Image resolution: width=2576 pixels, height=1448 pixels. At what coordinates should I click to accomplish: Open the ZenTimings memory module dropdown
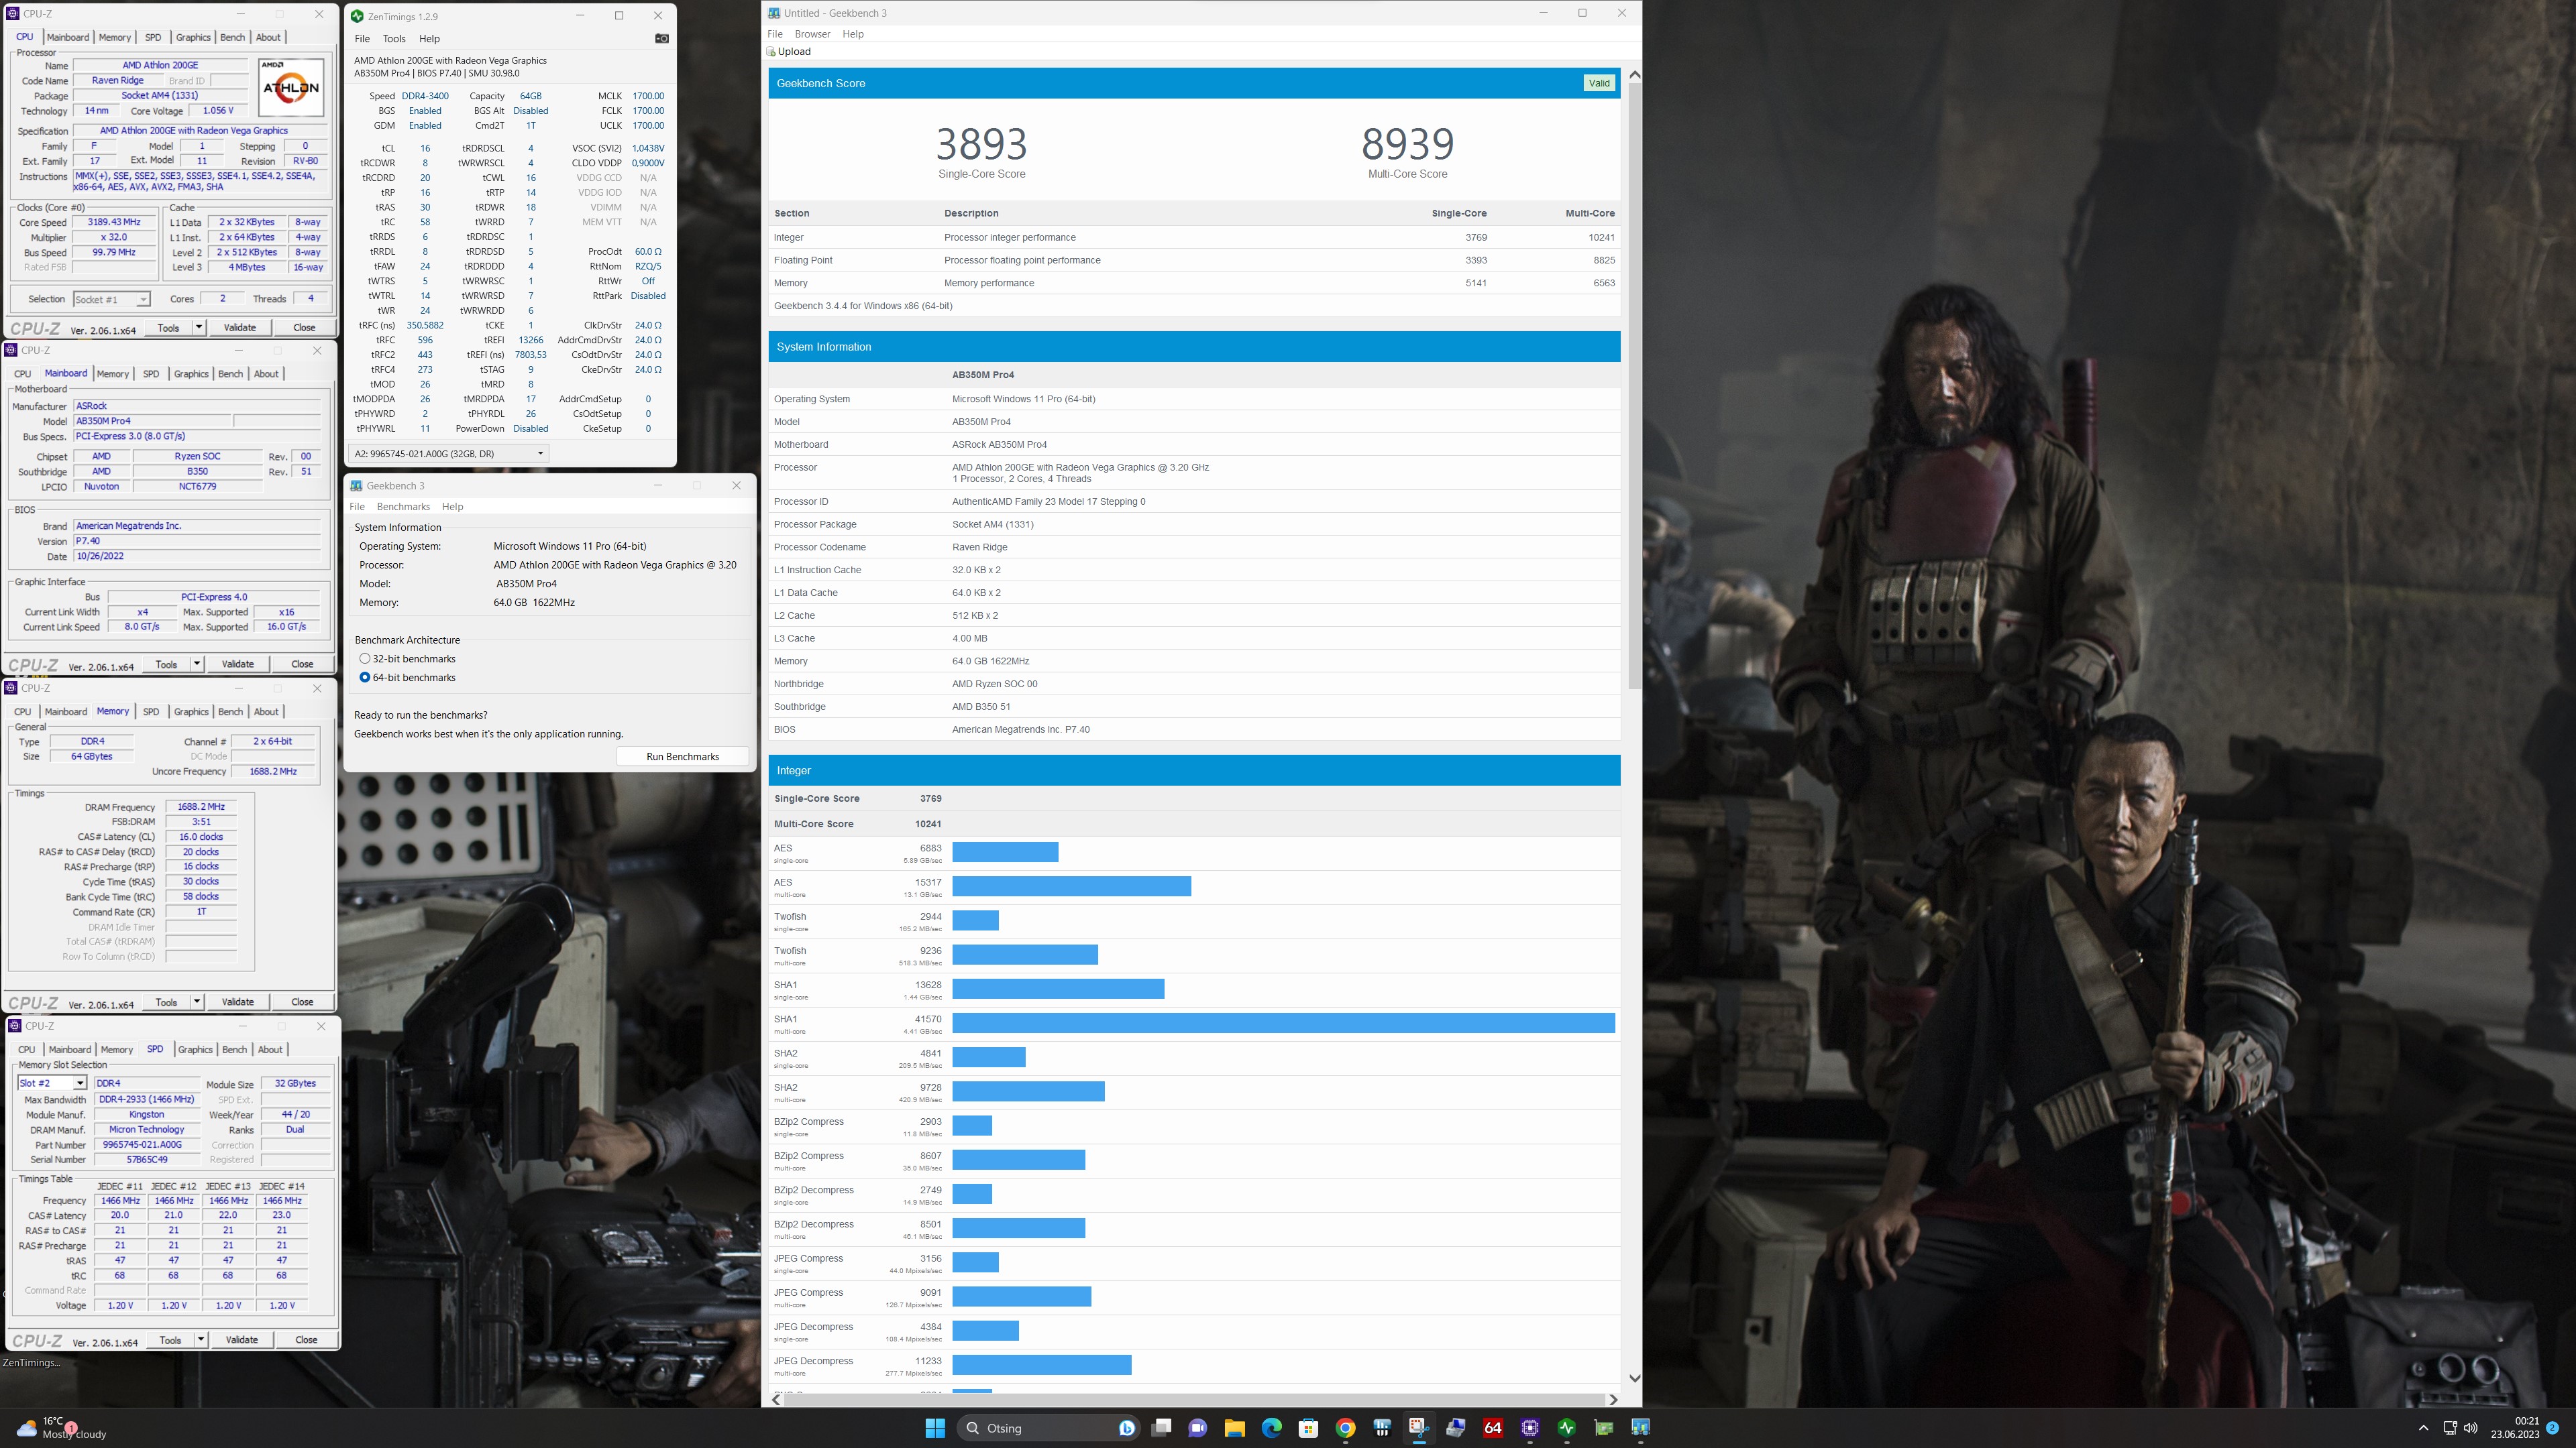tap(448, 454)
